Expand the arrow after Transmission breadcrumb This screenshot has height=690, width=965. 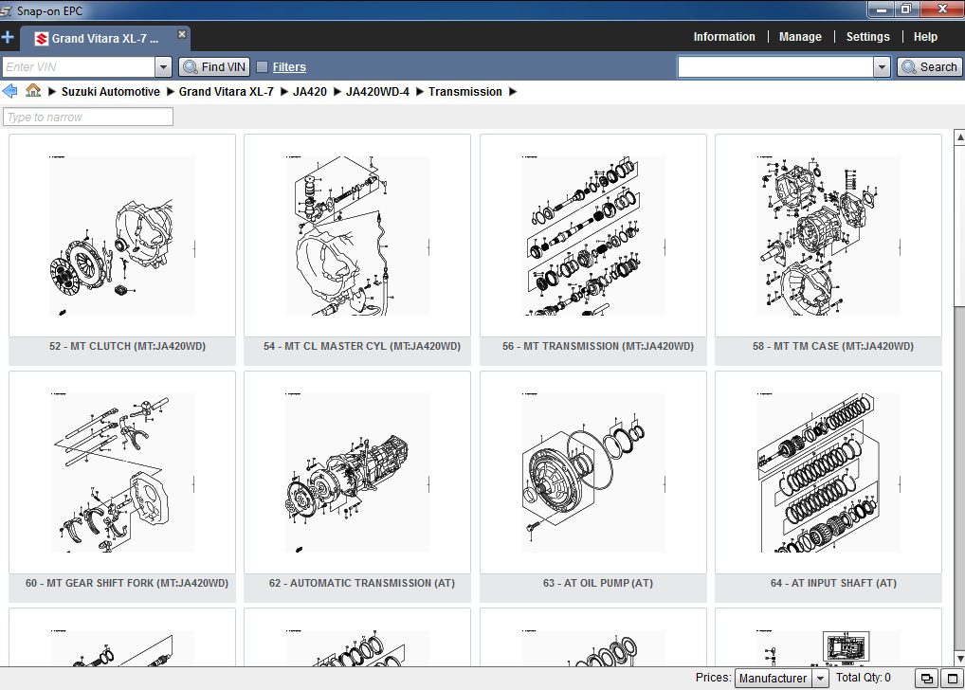pos(513,92)
